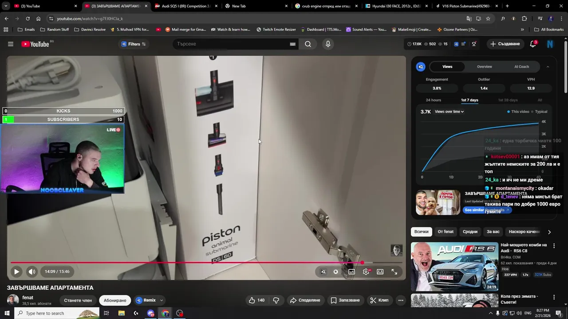Select the AI Coach tab
Screen dimensions: 568x319
[521, 66]
